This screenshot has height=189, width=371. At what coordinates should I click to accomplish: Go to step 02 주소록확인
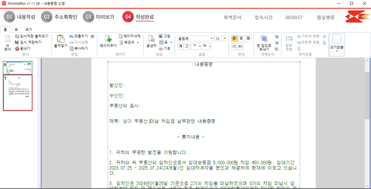(x=59, y=17)
